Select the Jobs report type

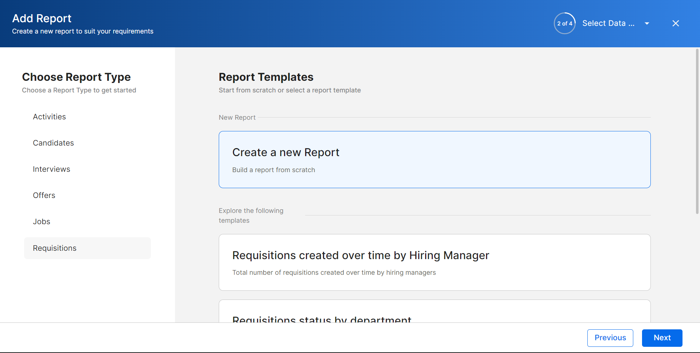[x=41, y=221]
